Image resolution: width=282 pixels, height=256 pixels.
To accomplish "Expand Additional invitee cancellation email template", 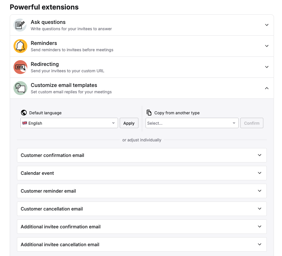I will pyautogui.click(x=142, y=244).
